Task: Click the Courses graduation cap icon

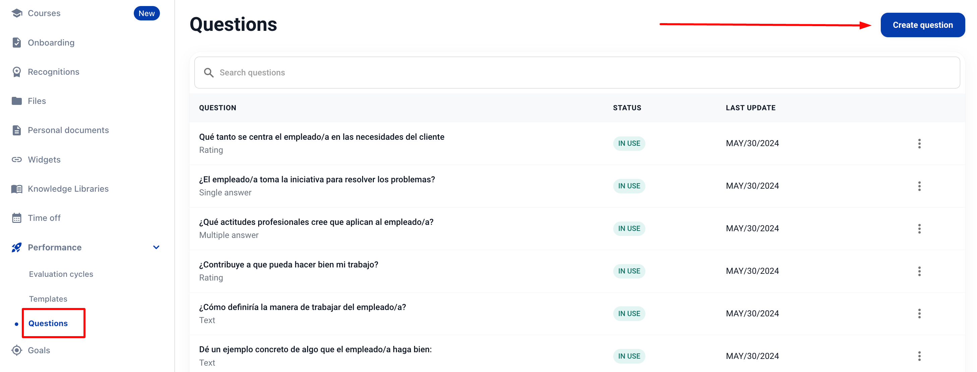Action: point(17,13)
